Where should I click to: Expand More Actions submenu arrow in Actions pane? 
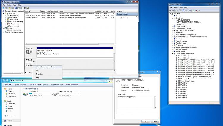click(x=136, y=17)
